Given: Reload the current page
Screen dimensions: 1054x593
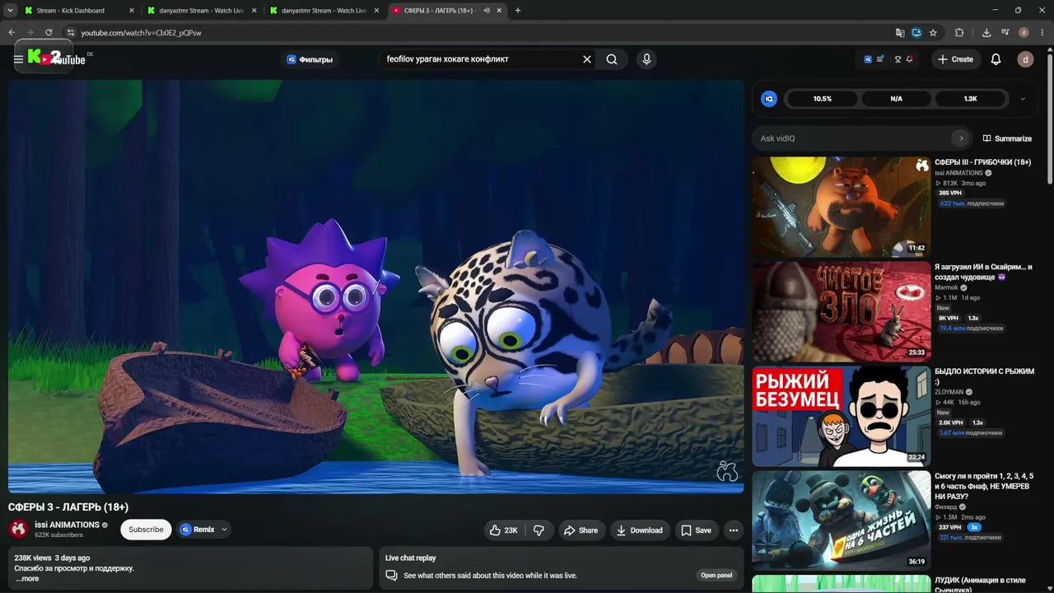Looking at the screenshot, I should pyautogui.click(x=49, y=33).
